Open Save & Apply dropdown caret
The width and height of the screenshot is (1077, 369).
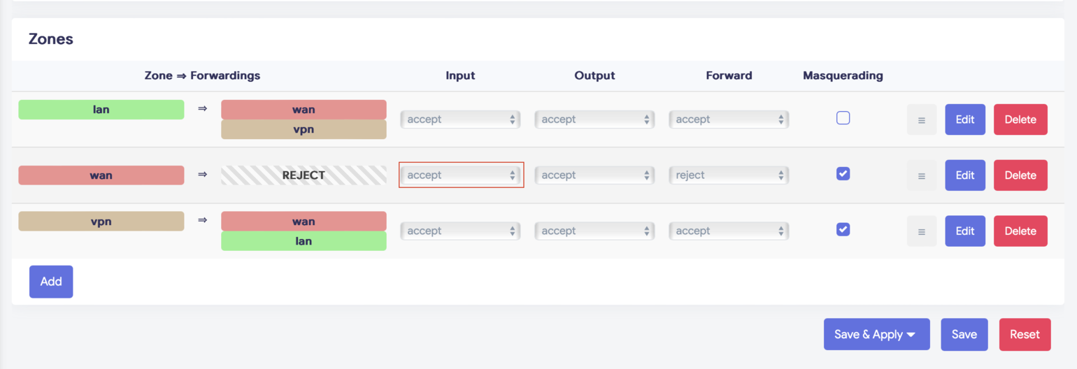[911, 334]
